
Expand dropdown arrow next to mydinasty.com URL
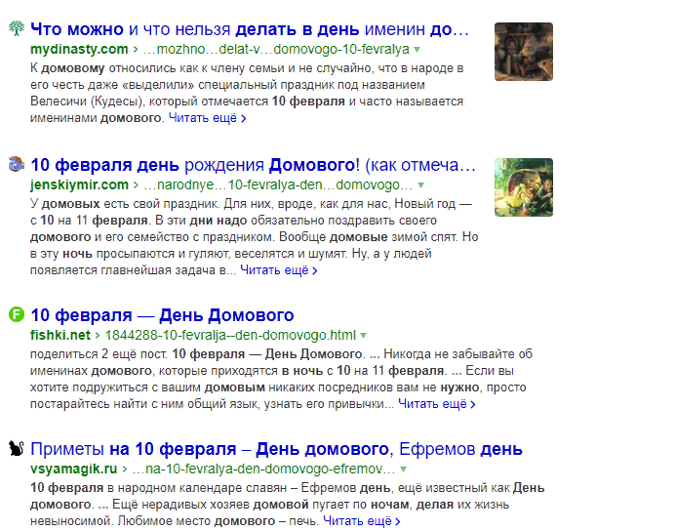418,49
